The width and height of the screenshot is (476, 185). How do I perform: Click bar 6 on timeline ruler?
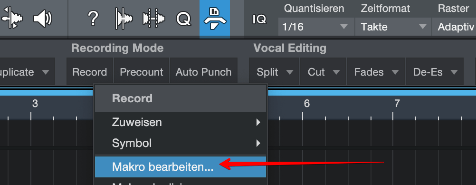[306, 104]
